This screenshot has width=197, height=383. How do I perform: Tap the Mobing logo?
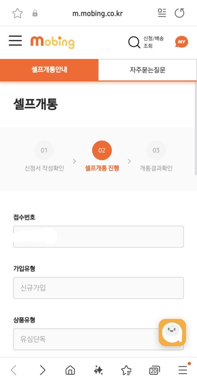(x=52, y=42)
